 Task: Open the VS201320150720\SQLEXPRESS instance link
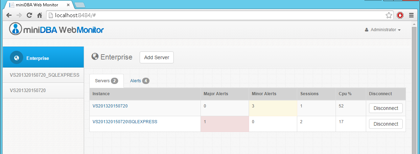[125, 122]
